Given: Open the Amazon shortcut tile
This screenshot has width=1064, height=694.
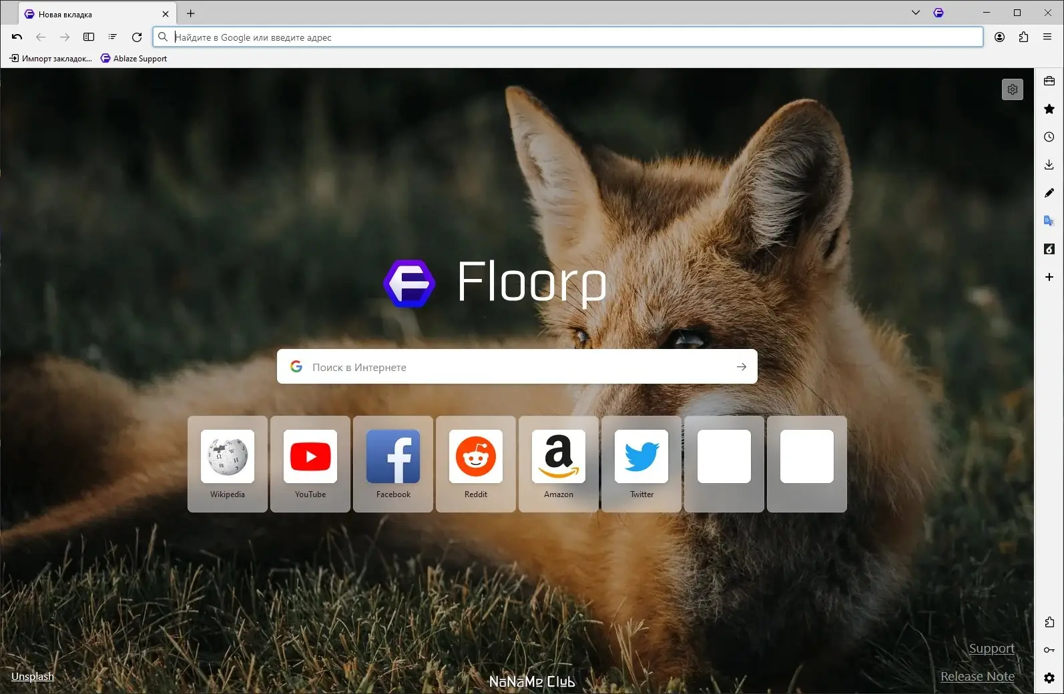Looking at the screenshot, I should (x=559, y=464).
